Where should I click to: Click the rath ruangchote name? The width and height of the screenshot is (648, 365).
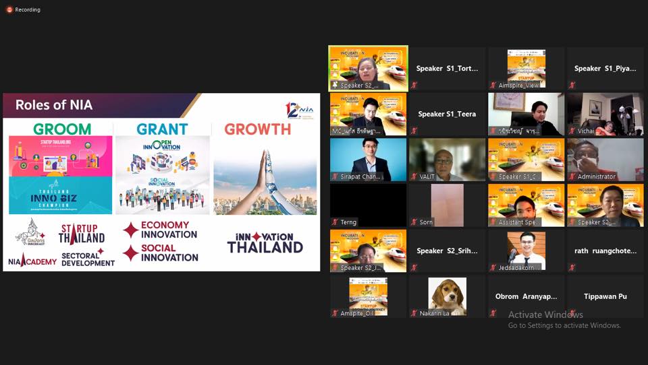[x=605, y=251]
